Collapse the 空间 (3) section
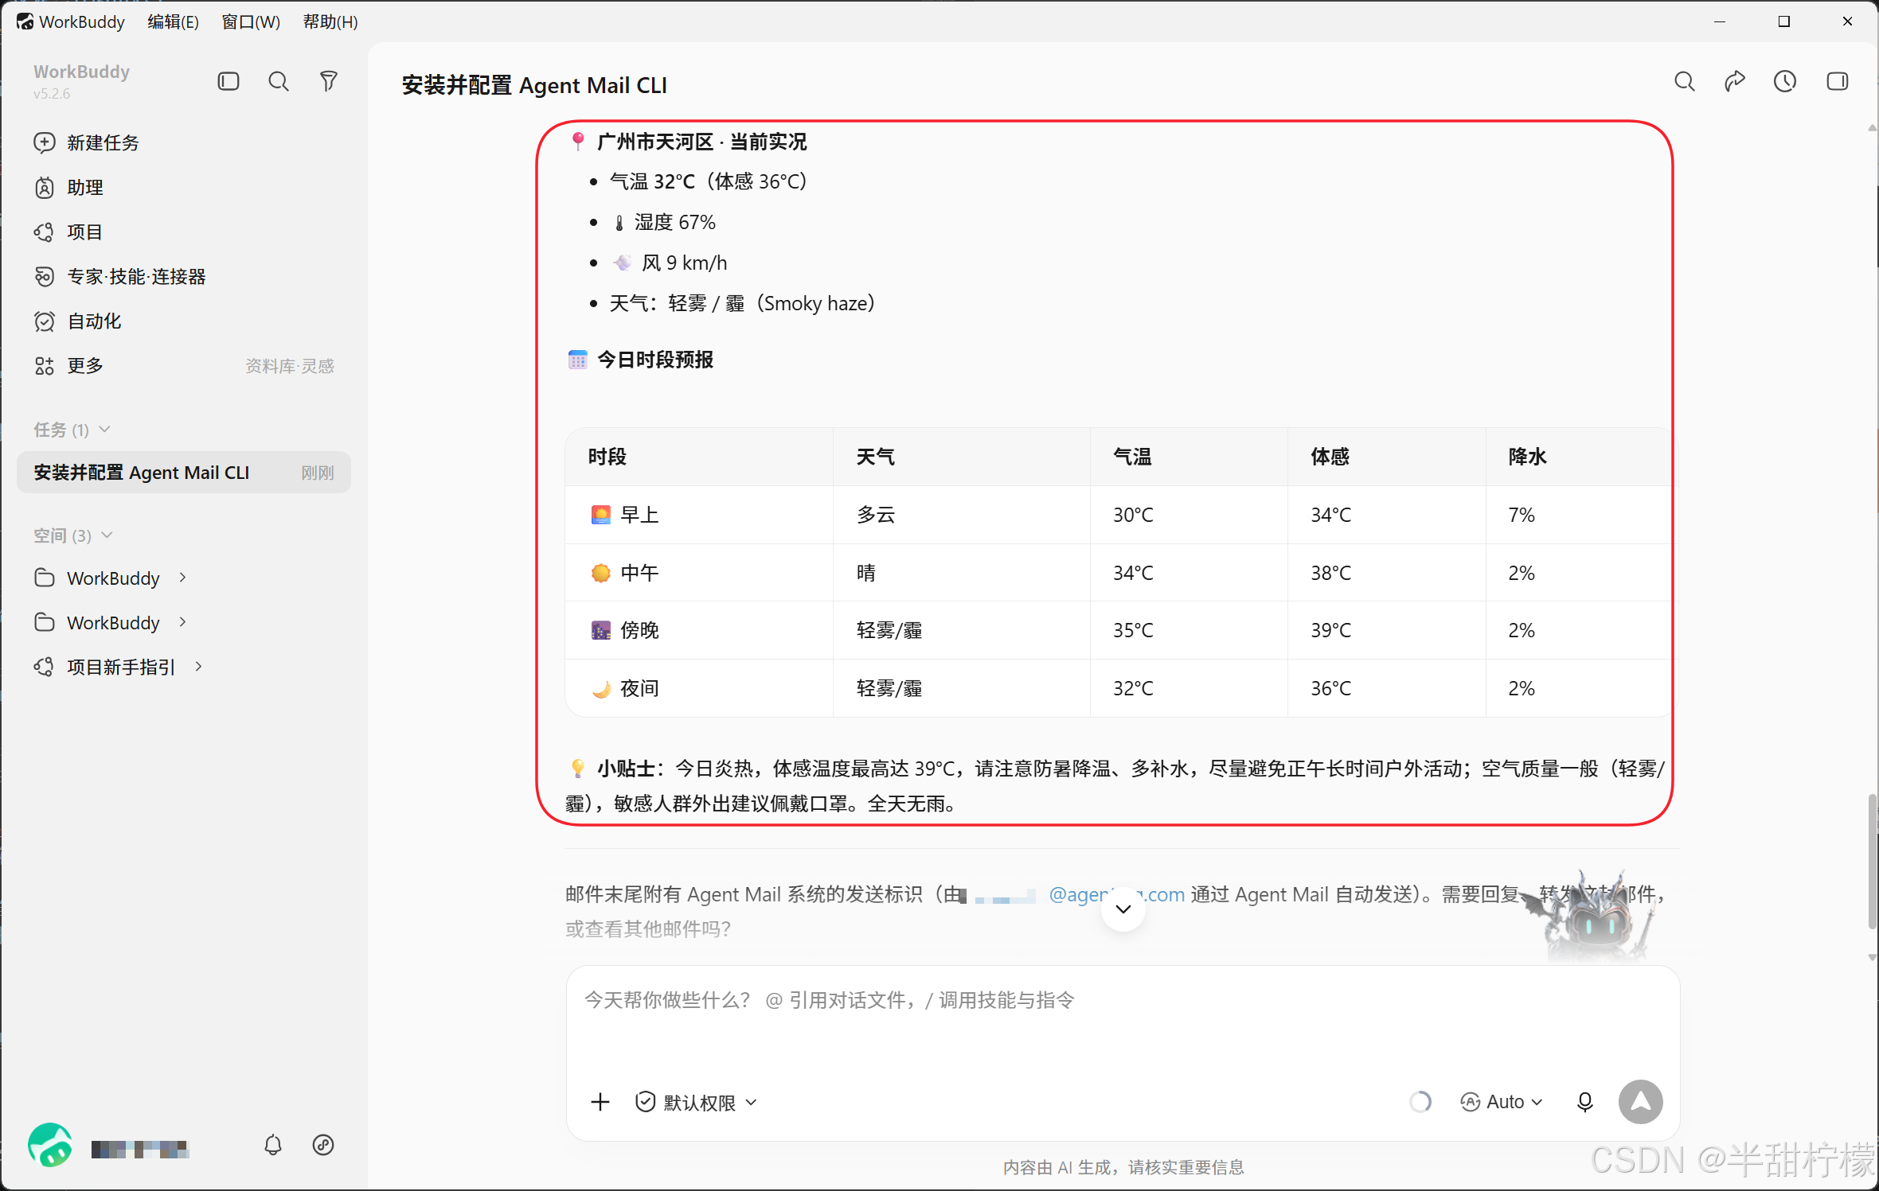This screenshot has width=1879, height=1191. (x=73, y=535)
